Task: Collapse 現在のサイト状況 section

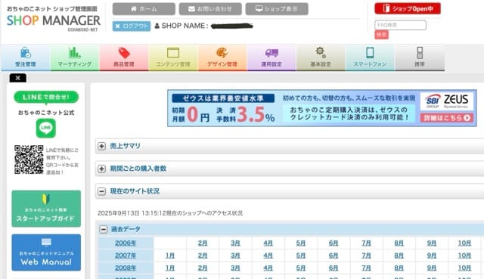Action: point(101,191)
